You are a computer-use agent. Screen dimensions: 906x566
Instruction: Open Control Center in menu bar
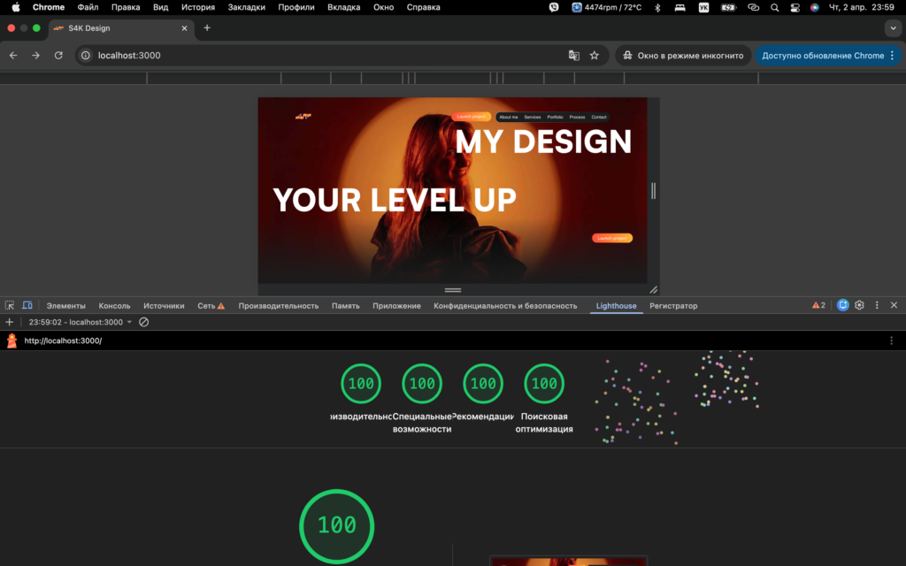[x=795, y=7]
